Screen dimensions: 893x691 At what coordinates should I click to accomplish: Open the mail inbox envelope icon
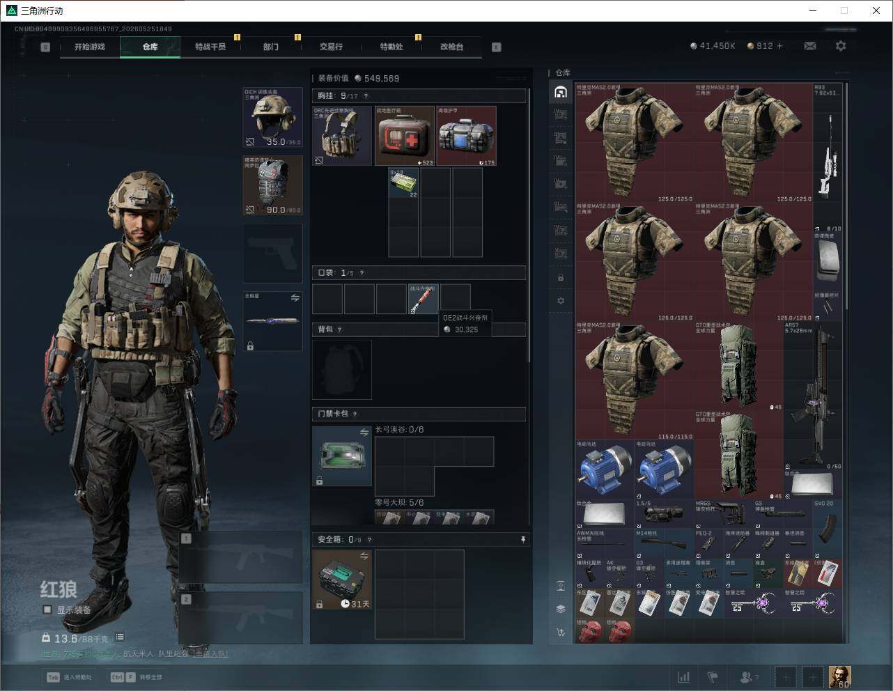[810, 46]
